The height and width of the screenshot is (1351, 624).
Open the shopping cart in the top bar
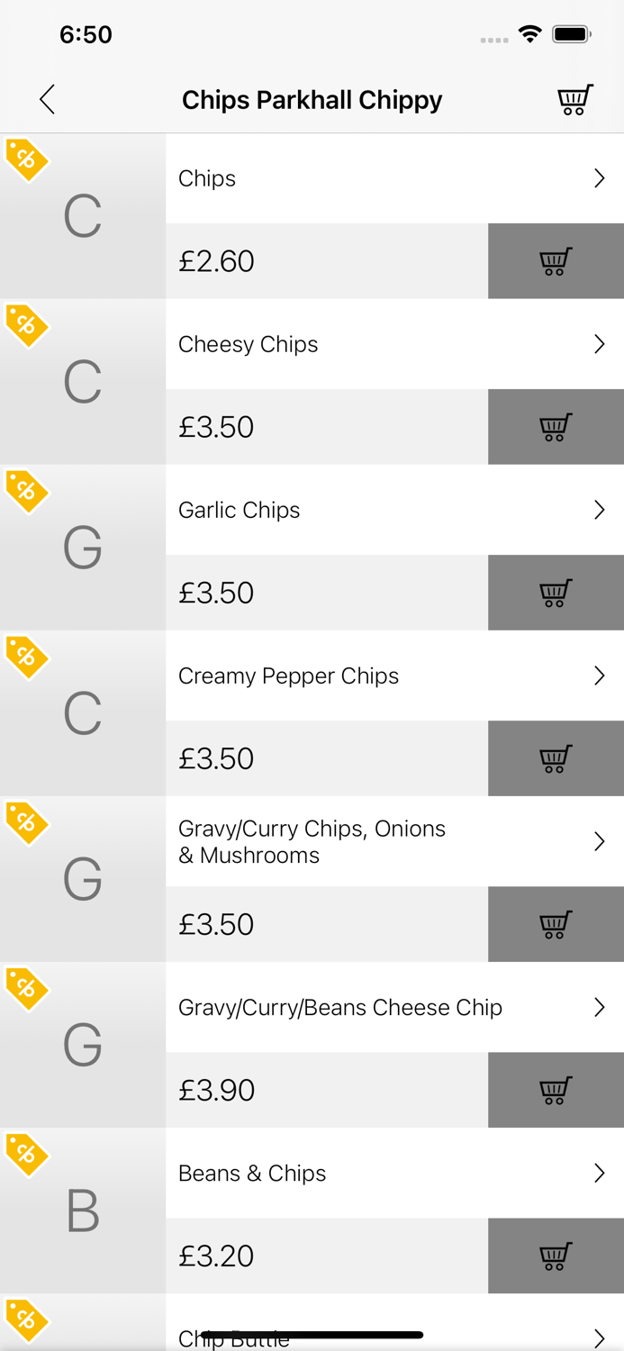[574, 100]
